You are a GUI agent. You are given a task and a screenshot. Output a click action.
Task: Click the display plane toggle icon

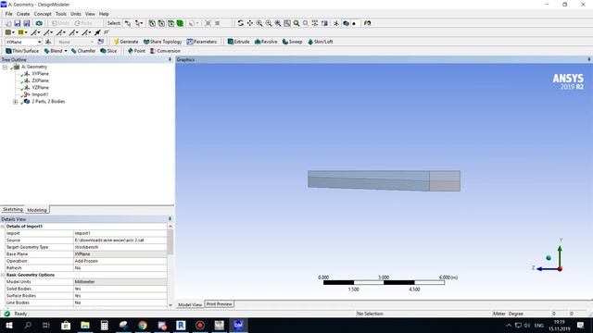[x=335, y=23]
